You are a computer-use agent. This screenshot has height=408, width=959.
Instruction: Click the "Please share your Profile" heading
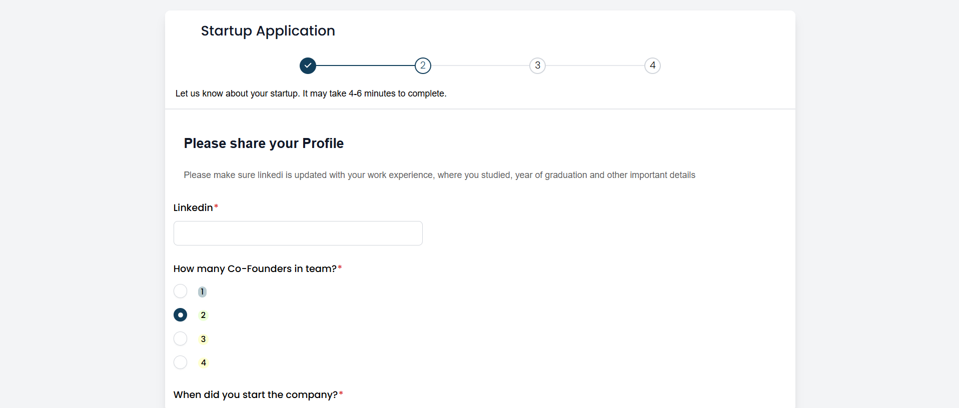tap(264, 143)
